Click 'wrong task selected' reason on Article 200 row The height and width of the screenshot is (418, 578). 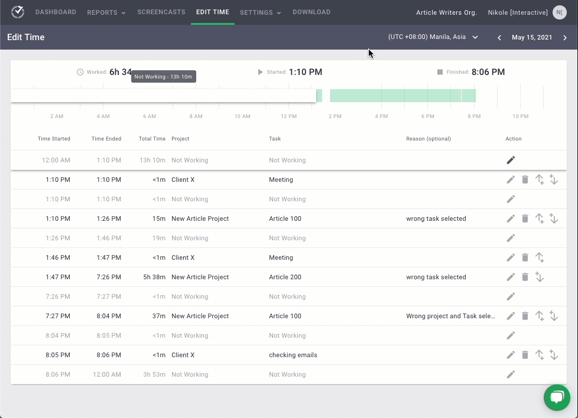point(436,277)
